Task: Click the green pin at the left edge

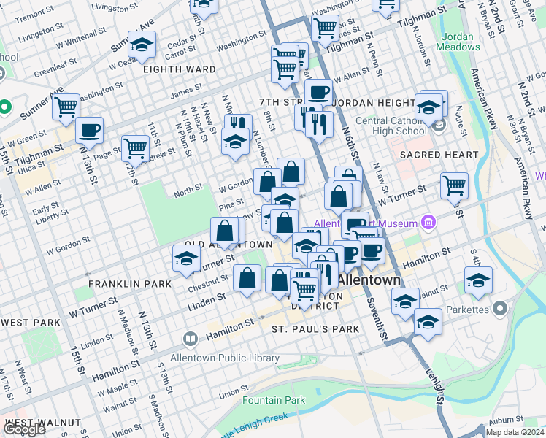Action: pyautogui.click(x=4, y=107)
